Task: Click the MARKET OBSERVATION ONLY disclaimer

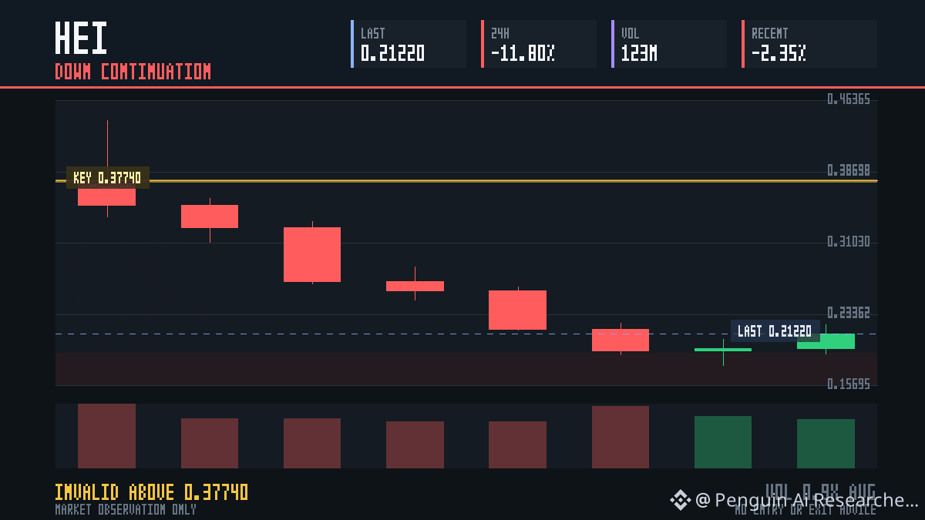Action: (x=126, y=509)
